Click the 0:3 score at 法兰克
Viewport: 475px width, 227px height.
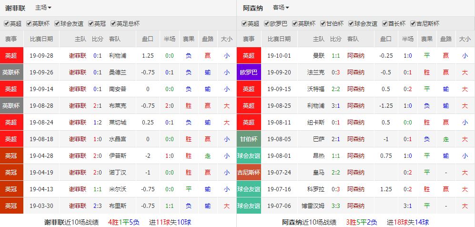(336, 72)
